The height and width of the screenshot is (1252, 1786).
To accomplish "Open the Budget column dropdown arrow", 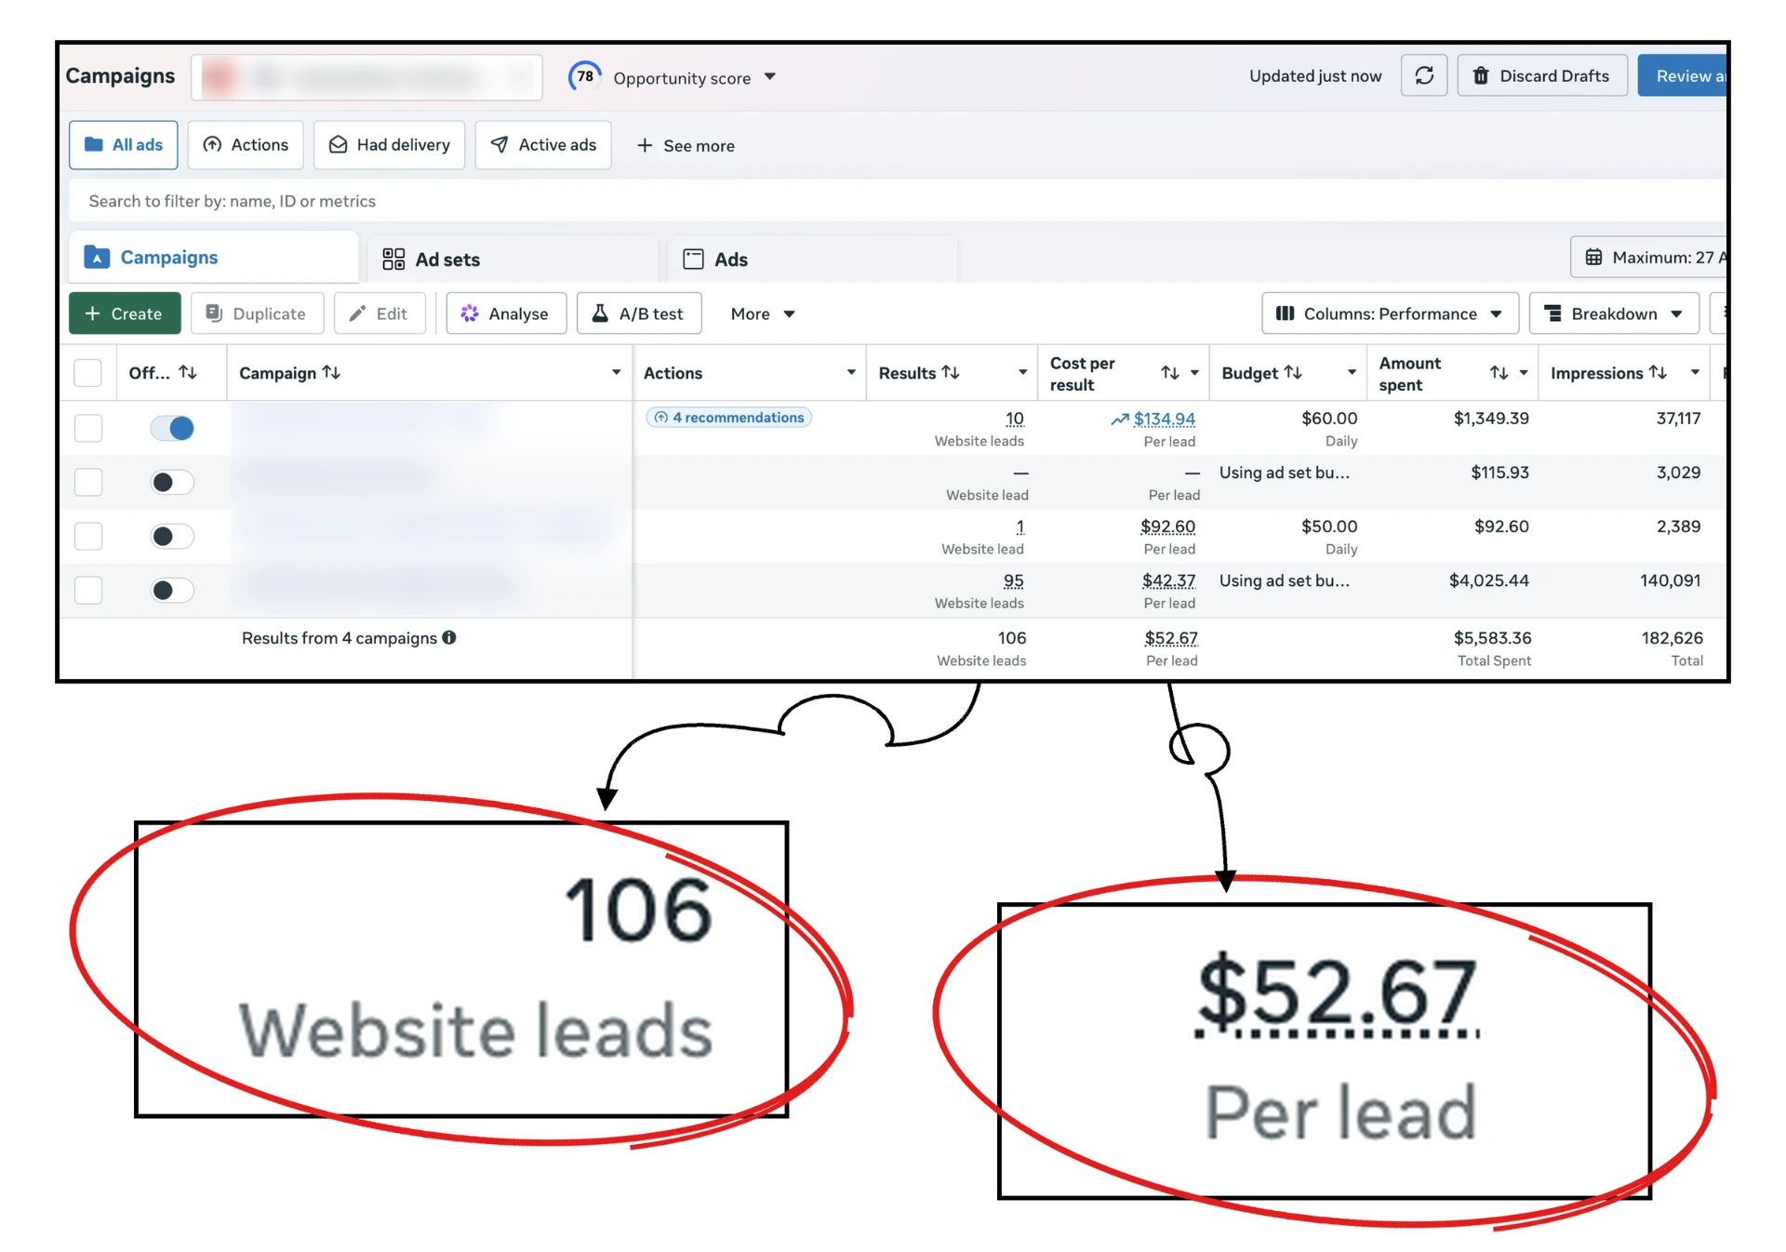I will tap(1352, 373).
